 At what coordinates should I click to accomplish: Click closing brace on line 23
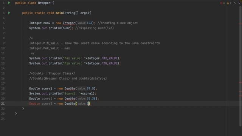[x=16, y=114]
